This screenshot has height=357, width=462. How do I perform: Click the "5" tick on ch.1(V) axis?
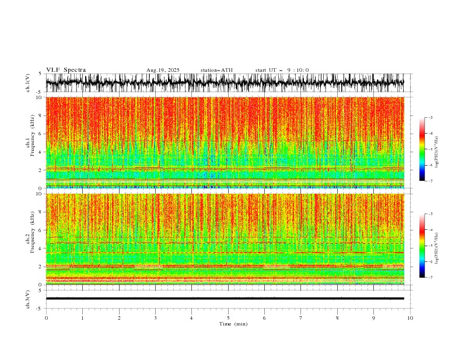tap(40, 73)
